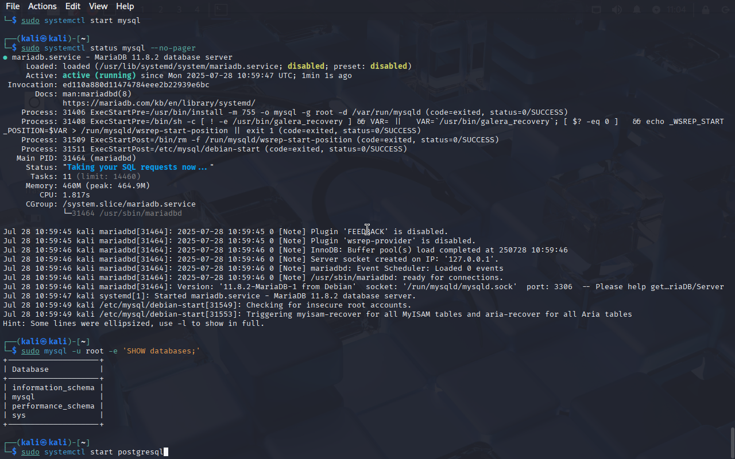Click the 'Started mariadb.service' systemd log line
Image resolution: width=735 pixels, height=459 pixels.
point(210,296)
